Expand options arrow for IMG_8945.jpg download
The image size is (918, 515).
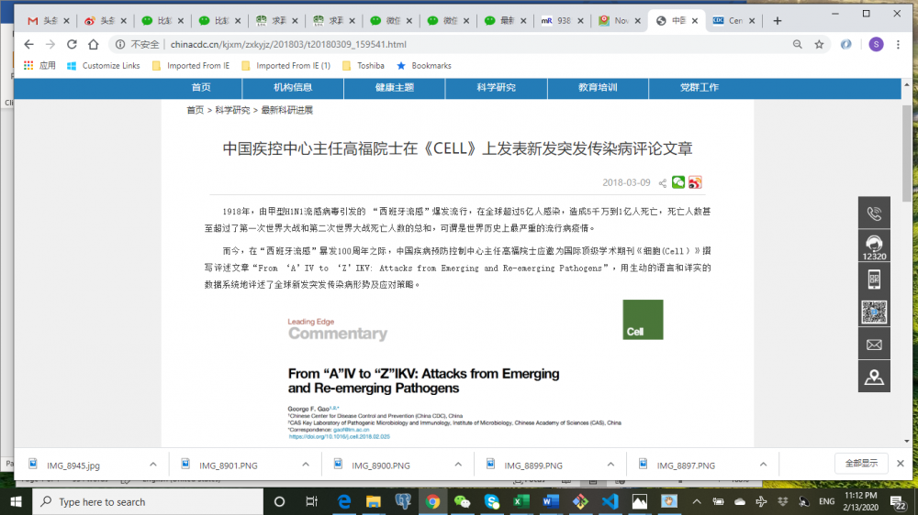tap(152, 466)
